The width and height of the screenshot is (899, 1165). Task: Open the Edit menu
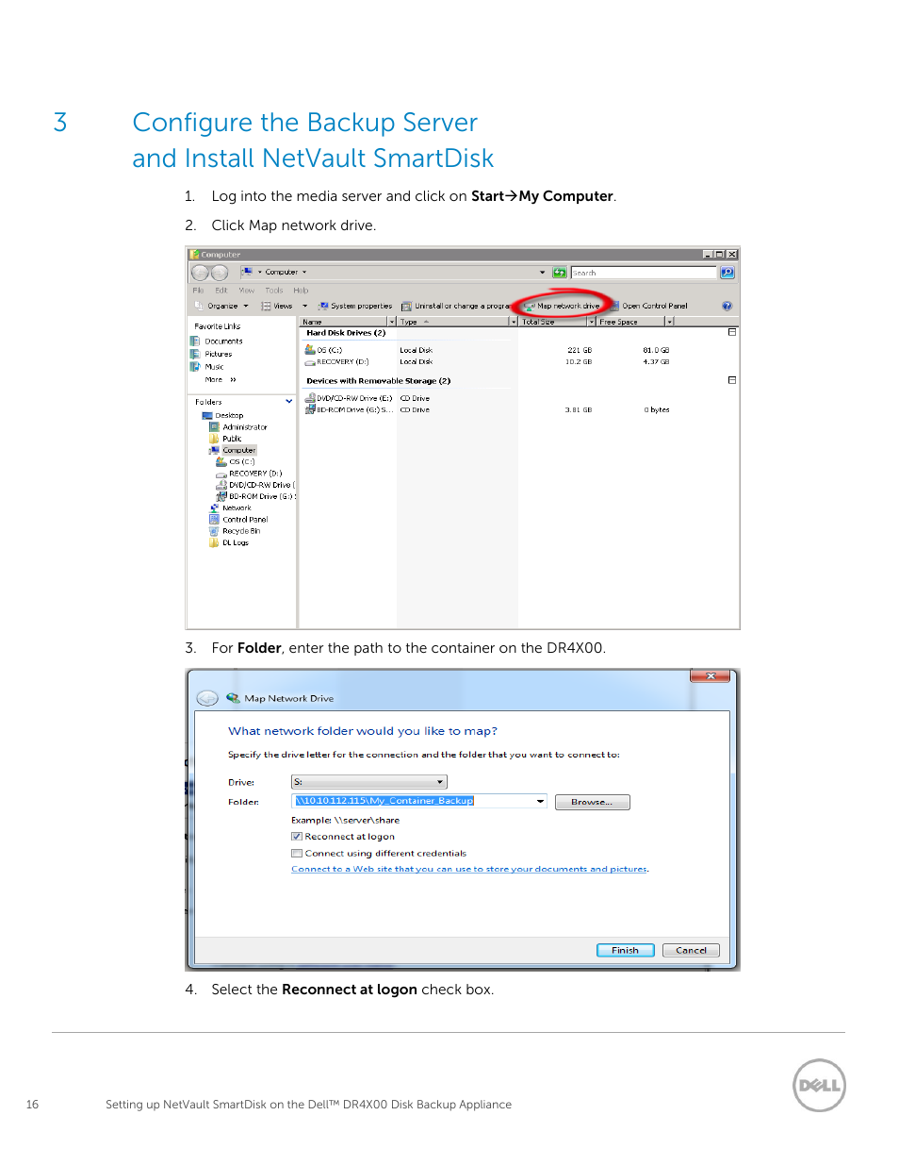pos(221,291)
